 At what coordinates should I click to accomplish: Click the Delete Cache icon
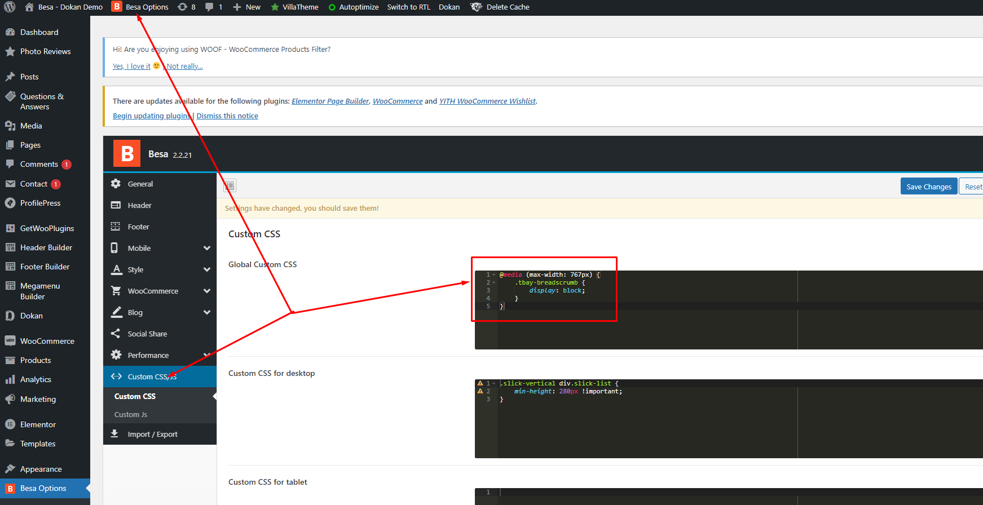coord(476,7)
